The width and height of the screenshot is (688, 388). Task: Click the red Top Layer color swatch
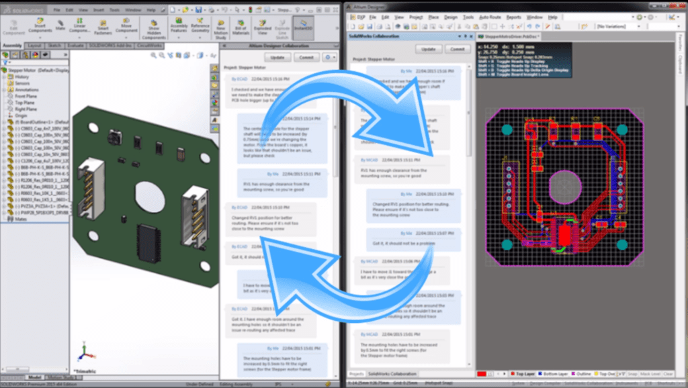482,374
